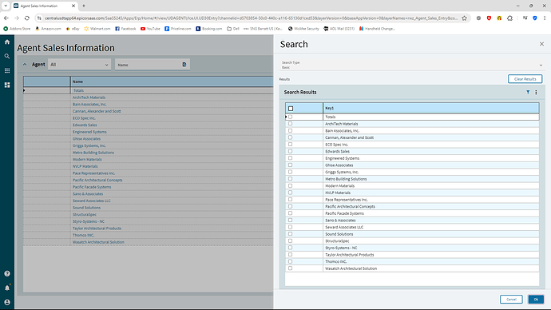The width and height of the screenshot is (551, 310).
Task: Check the ArchiTech Materials checkbox
Action: click(290, 124)
